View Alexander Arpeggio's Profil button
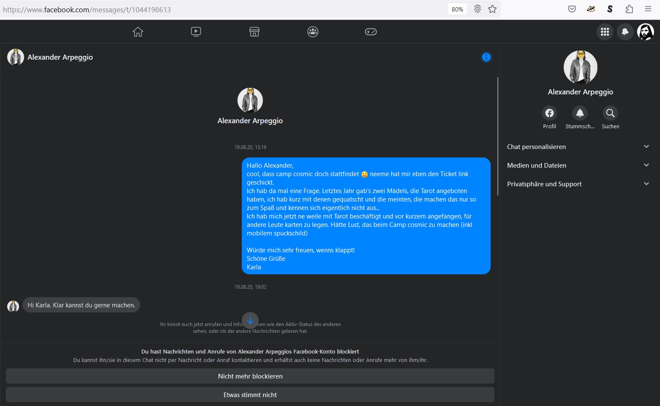 coord(550,113)
